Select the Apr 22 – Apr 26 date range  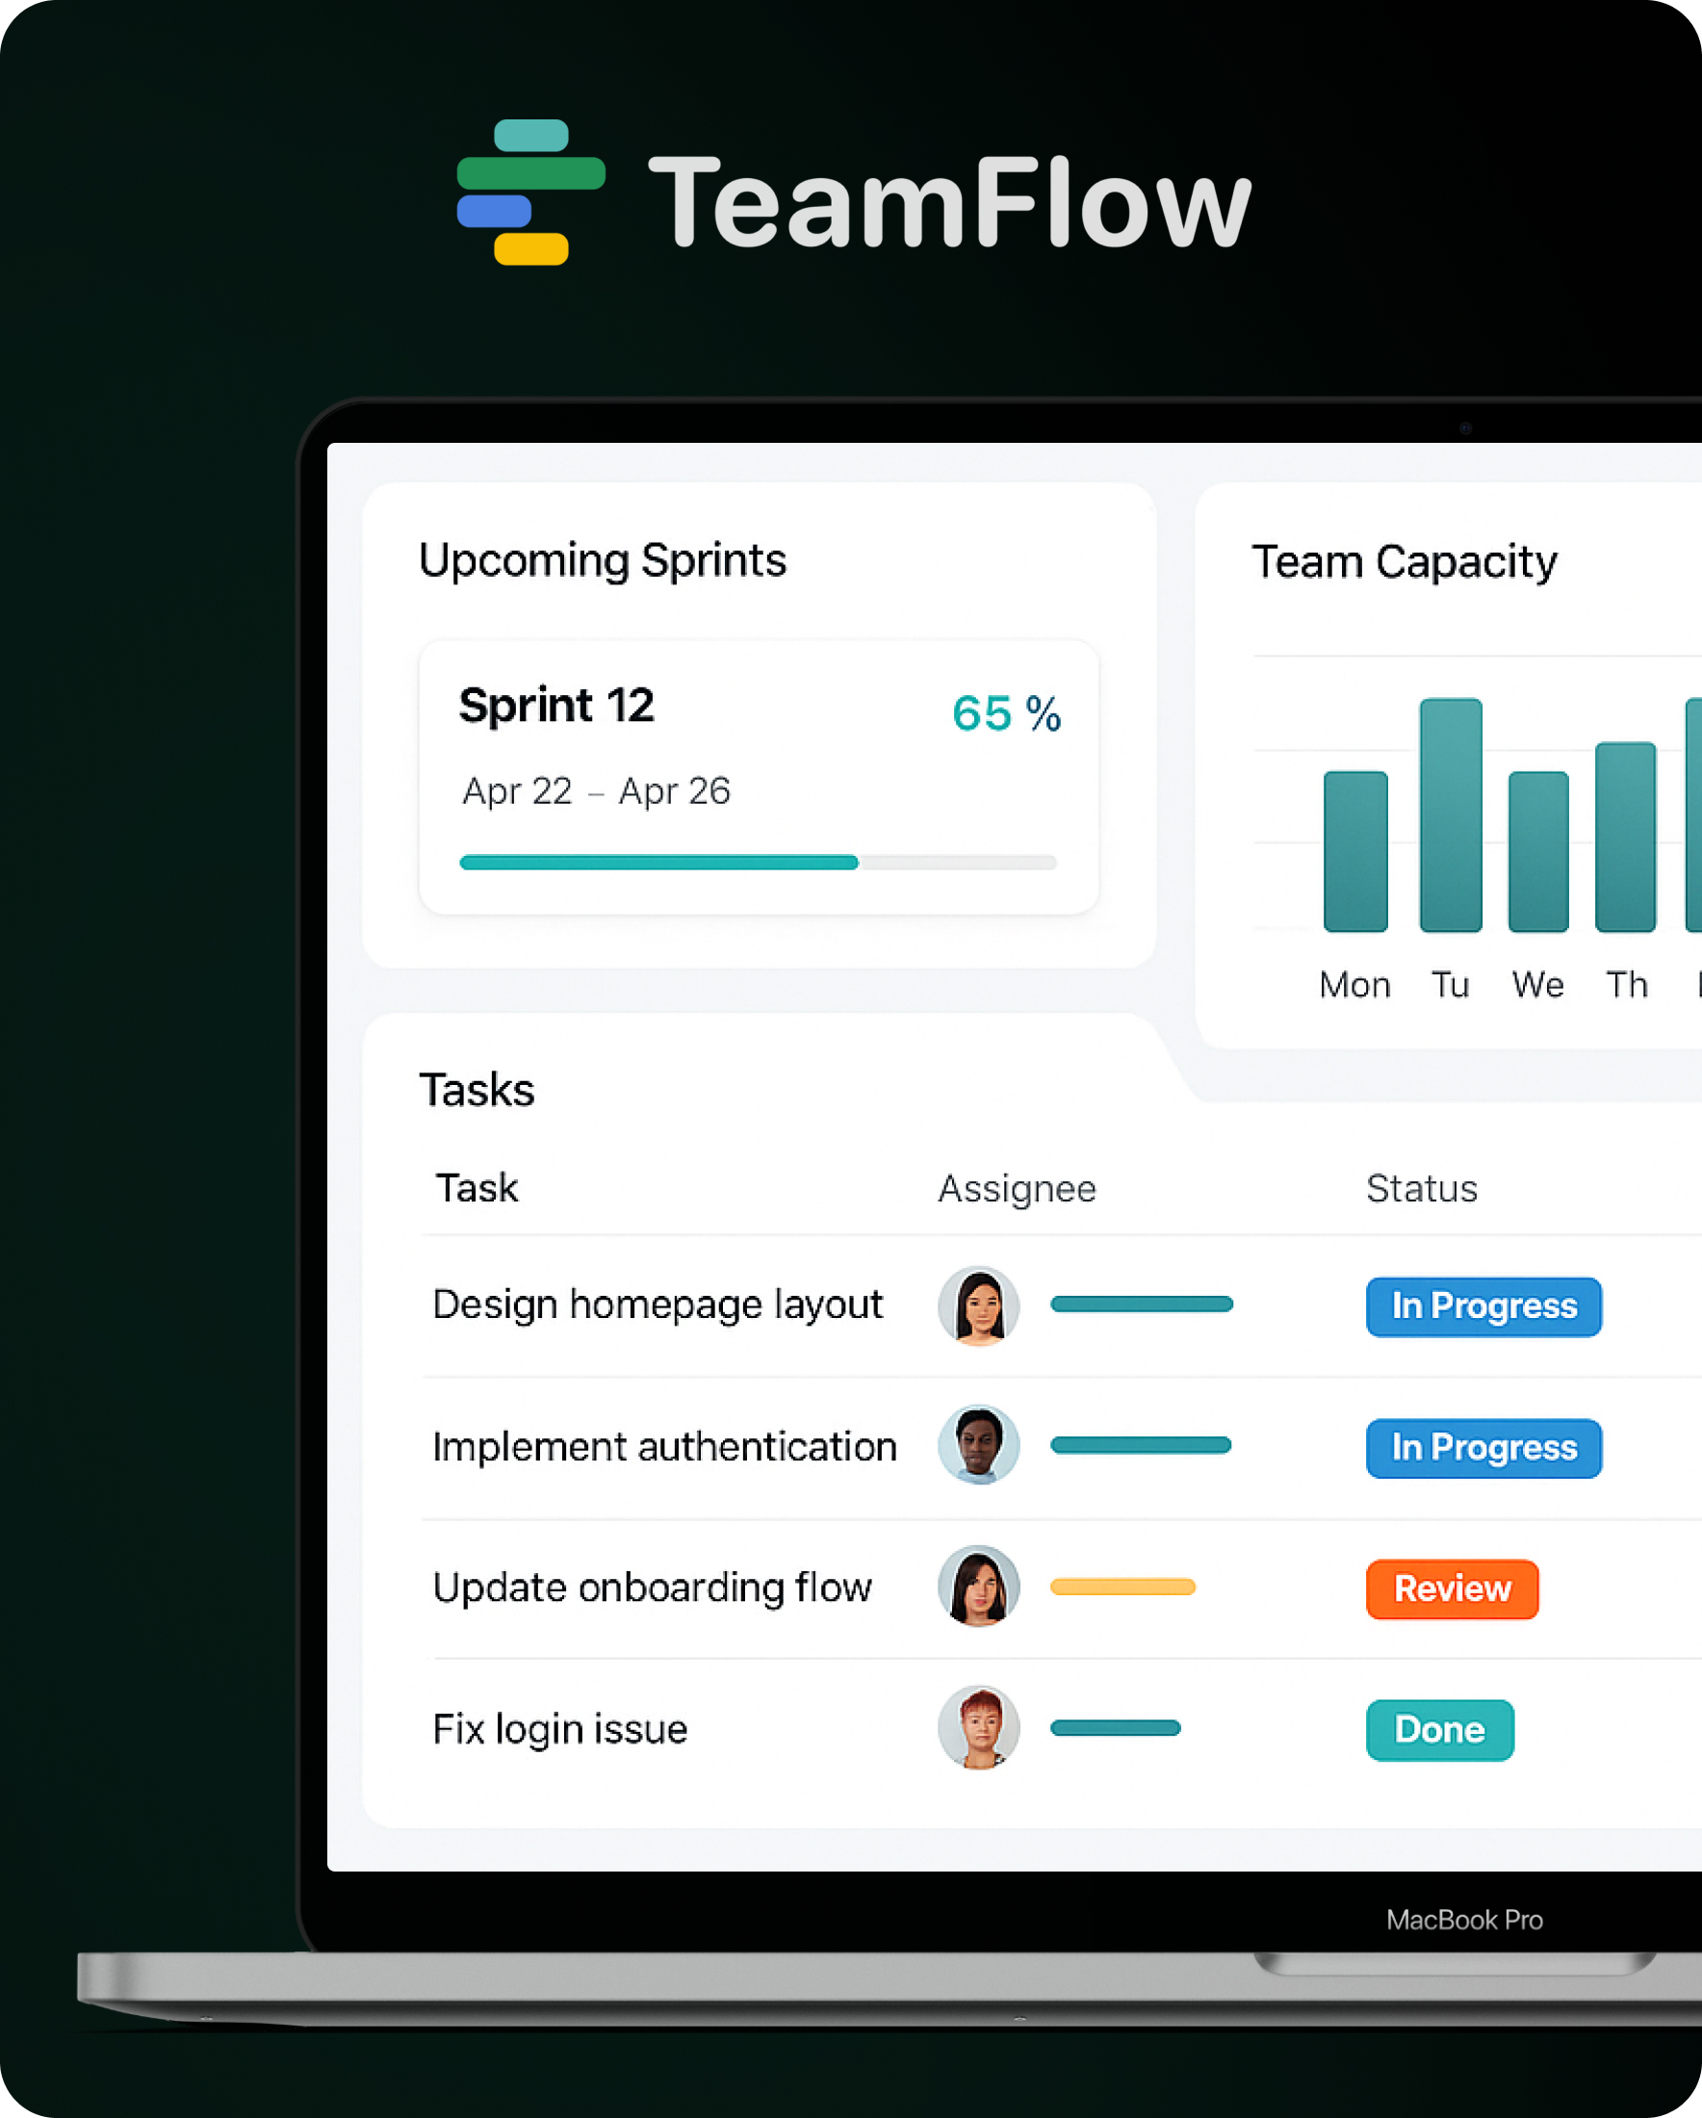tap(596, 790)
